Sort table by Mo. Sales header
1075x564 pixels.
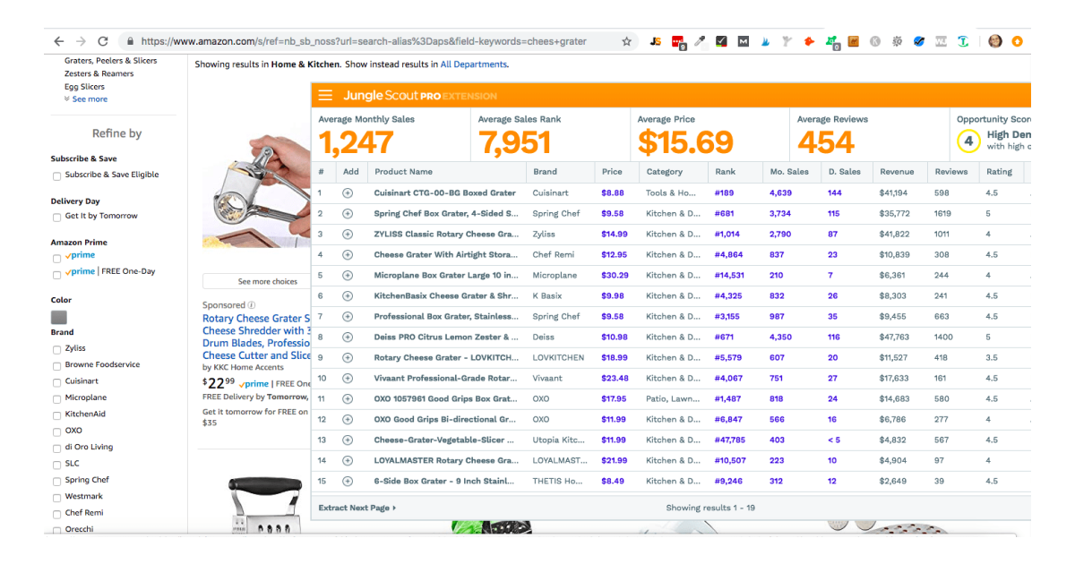coord(788,172)
